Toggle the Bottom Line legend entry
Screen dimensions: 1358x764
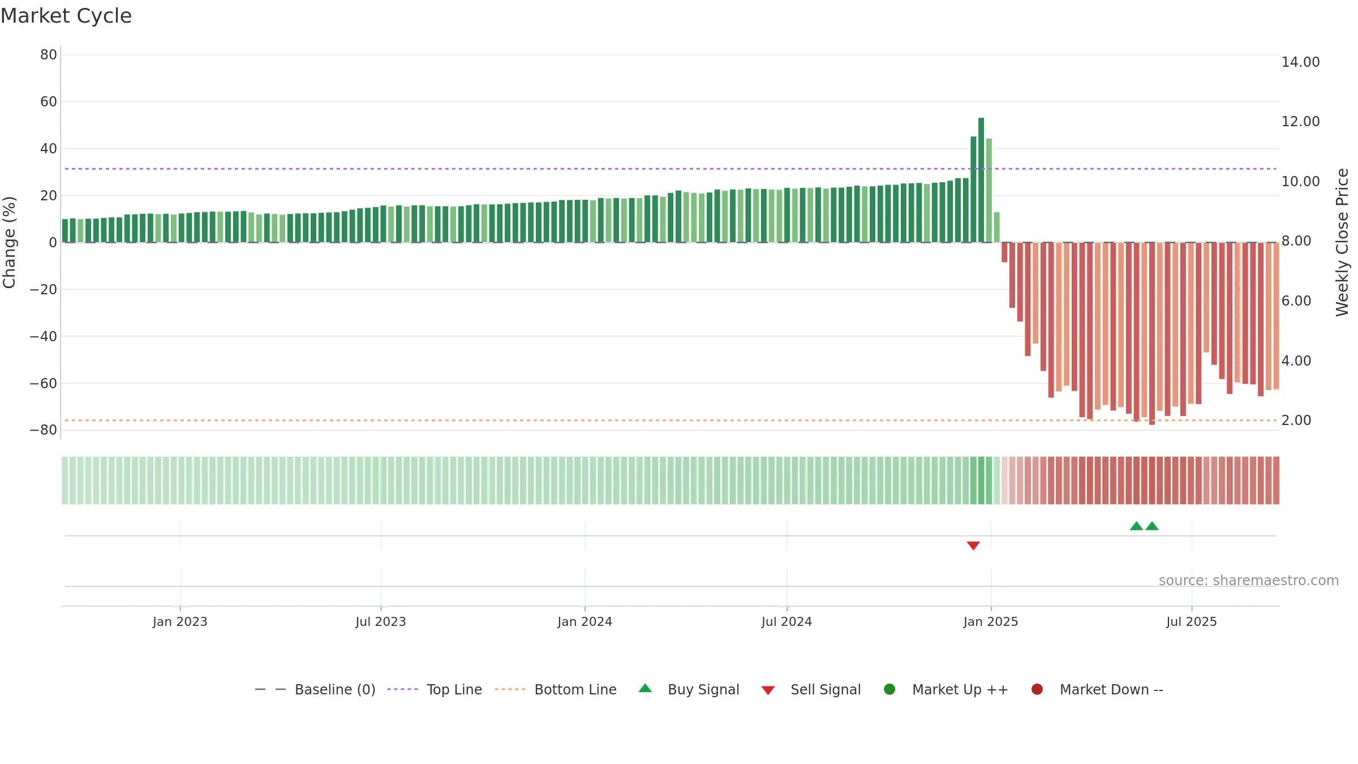[x=556, y=689]
